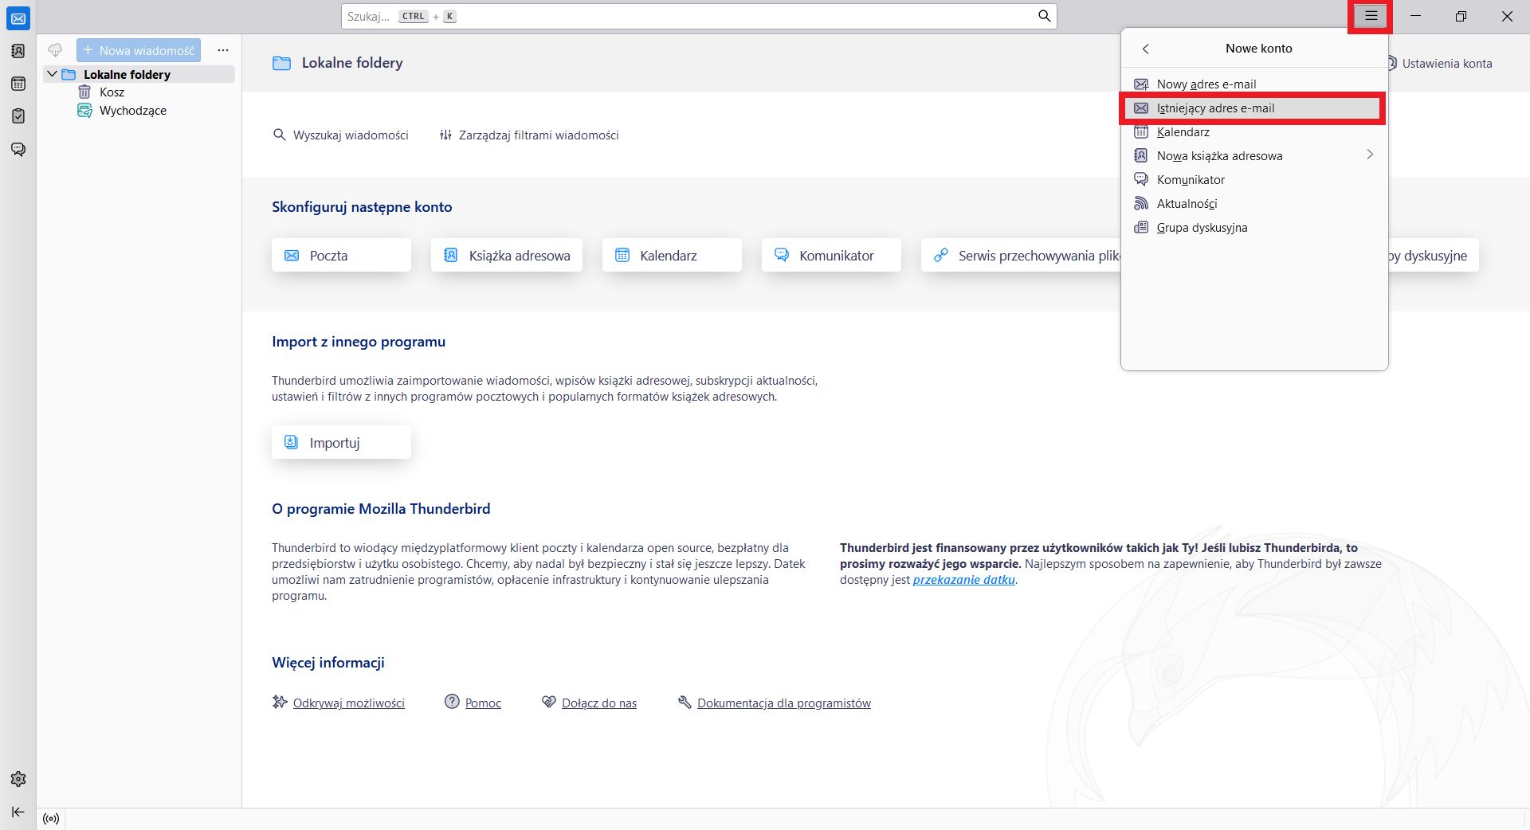Open the Calendar space icon
1530x830 pixels.
click(18, 84)
